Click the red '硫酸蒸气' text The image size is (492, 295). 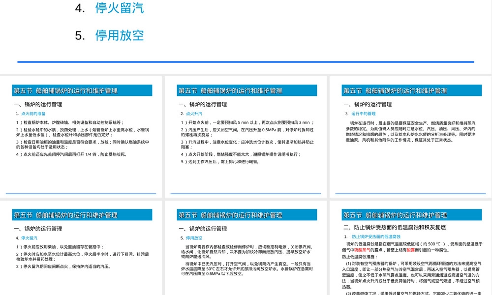tap(362, 250)
